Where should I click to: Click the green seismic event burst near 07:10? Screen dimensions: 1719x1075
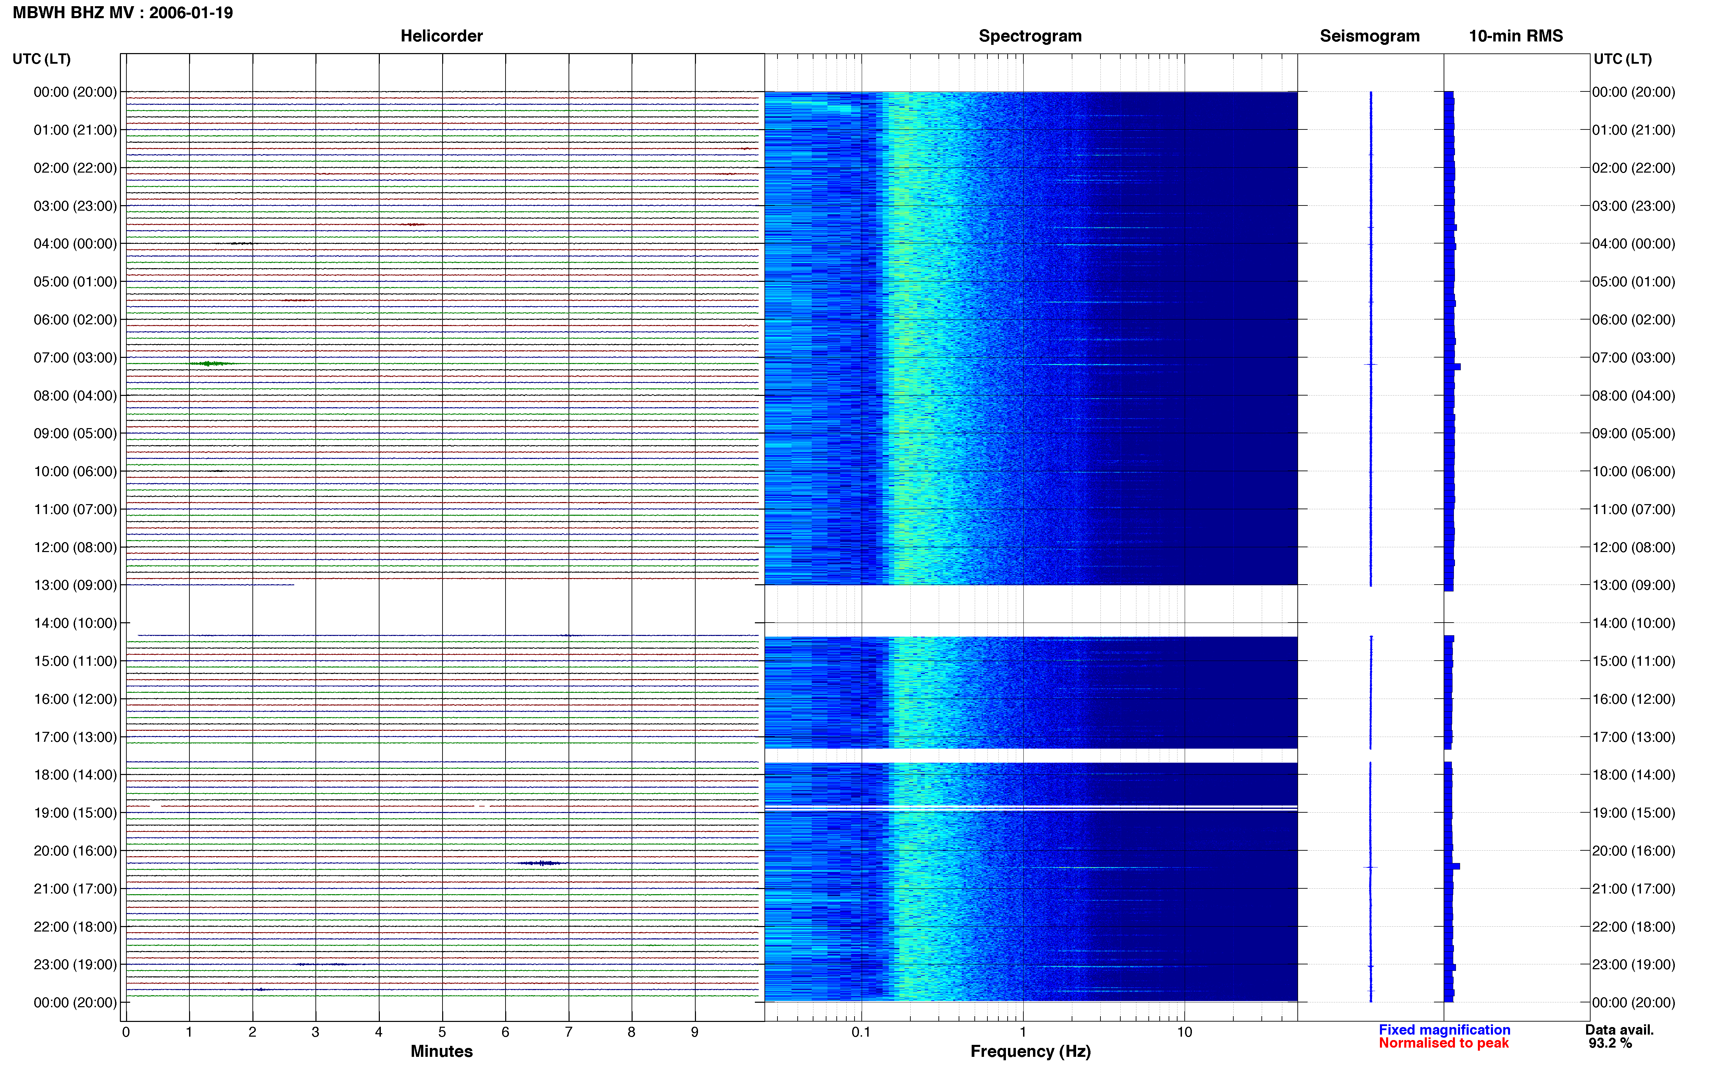(210, 364)
